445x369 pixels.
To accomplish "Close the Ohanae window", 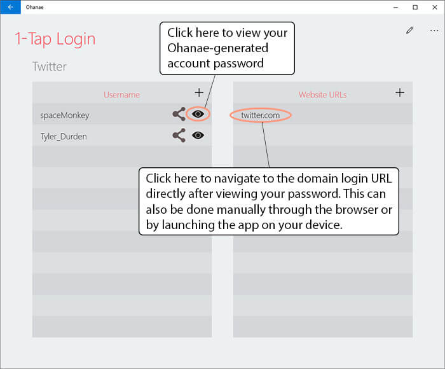I will pyautogui.click(x=434, y=7).
